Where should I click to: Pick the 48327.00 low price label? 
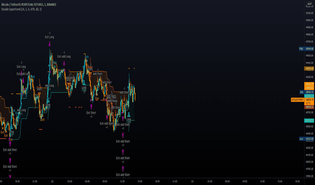pos(309,139)
